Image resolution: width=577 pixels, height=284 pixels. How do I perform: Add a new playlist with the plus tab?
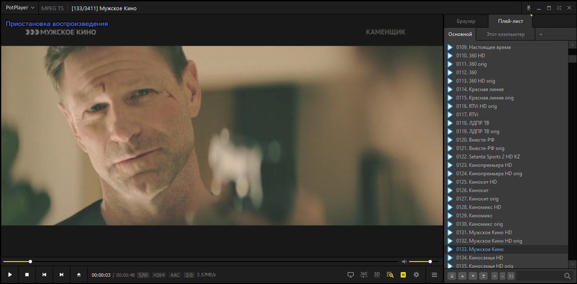(x=541, y=34)
